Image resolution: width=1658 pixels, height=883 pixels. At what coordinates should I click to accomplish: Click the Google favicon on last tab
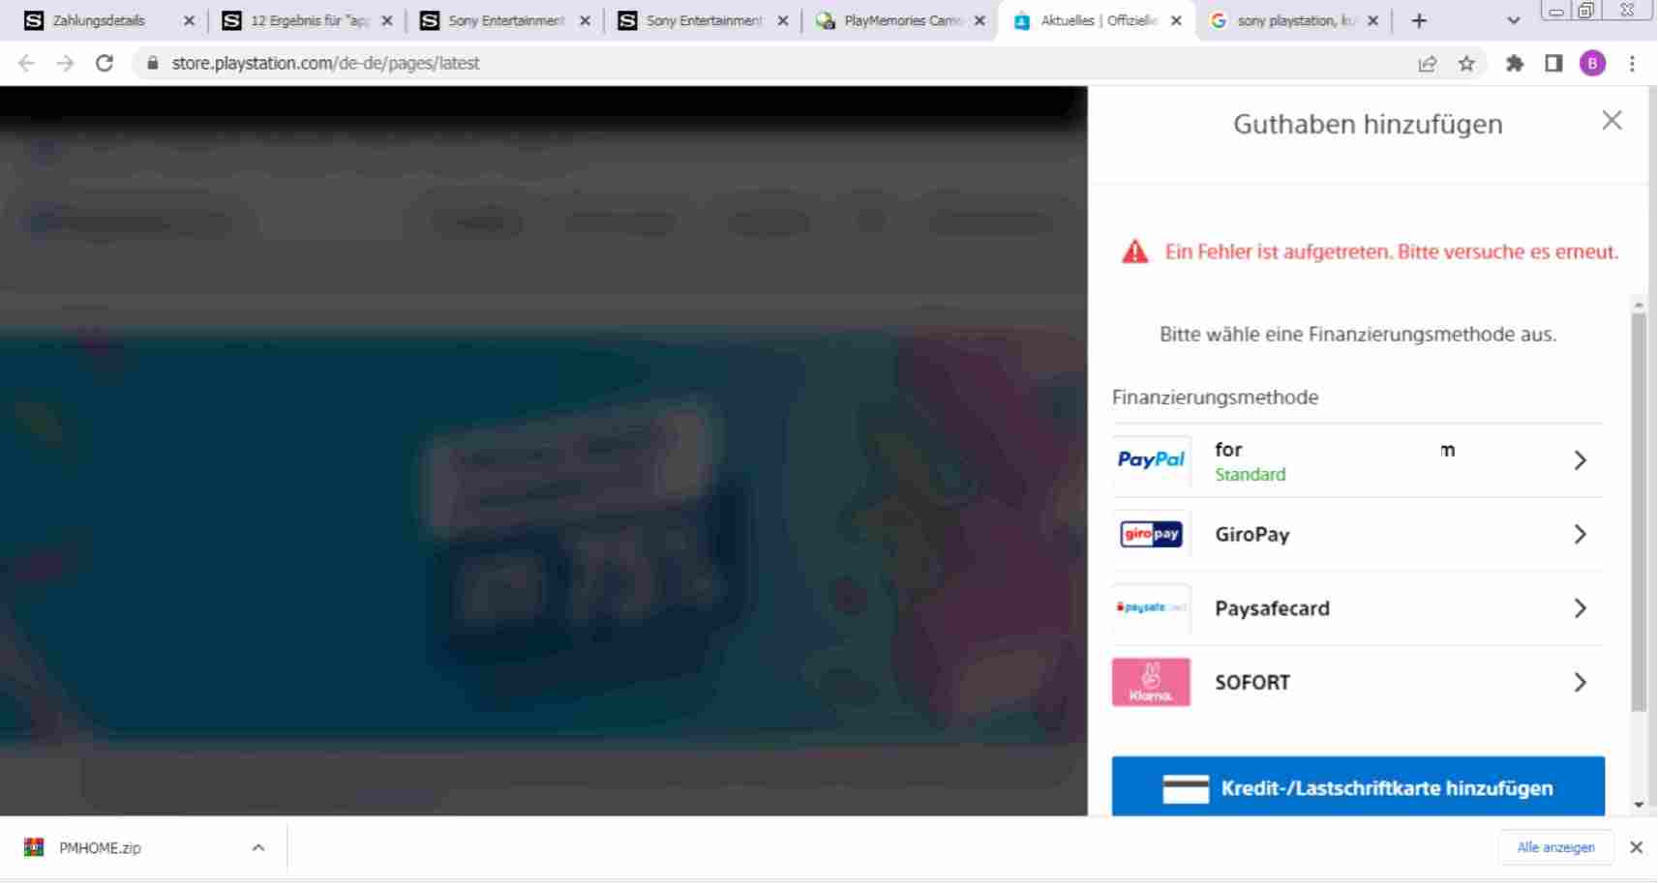[1219, 20]
